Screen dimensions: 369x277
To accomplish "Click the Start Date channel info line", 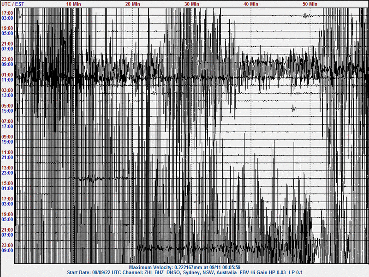I will [x=184, y=272].
